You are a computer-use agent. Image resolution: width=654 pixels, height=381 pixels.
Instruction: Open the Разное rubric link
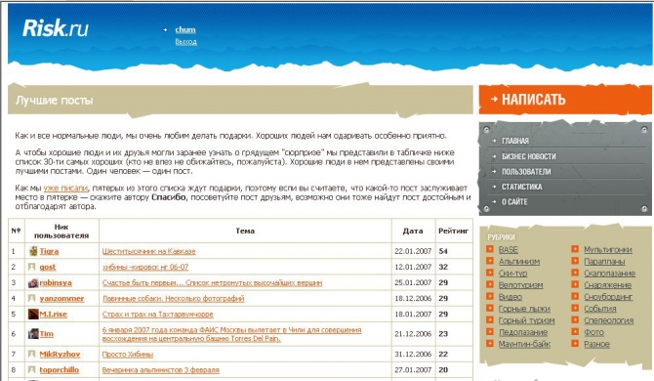point(596,344)
